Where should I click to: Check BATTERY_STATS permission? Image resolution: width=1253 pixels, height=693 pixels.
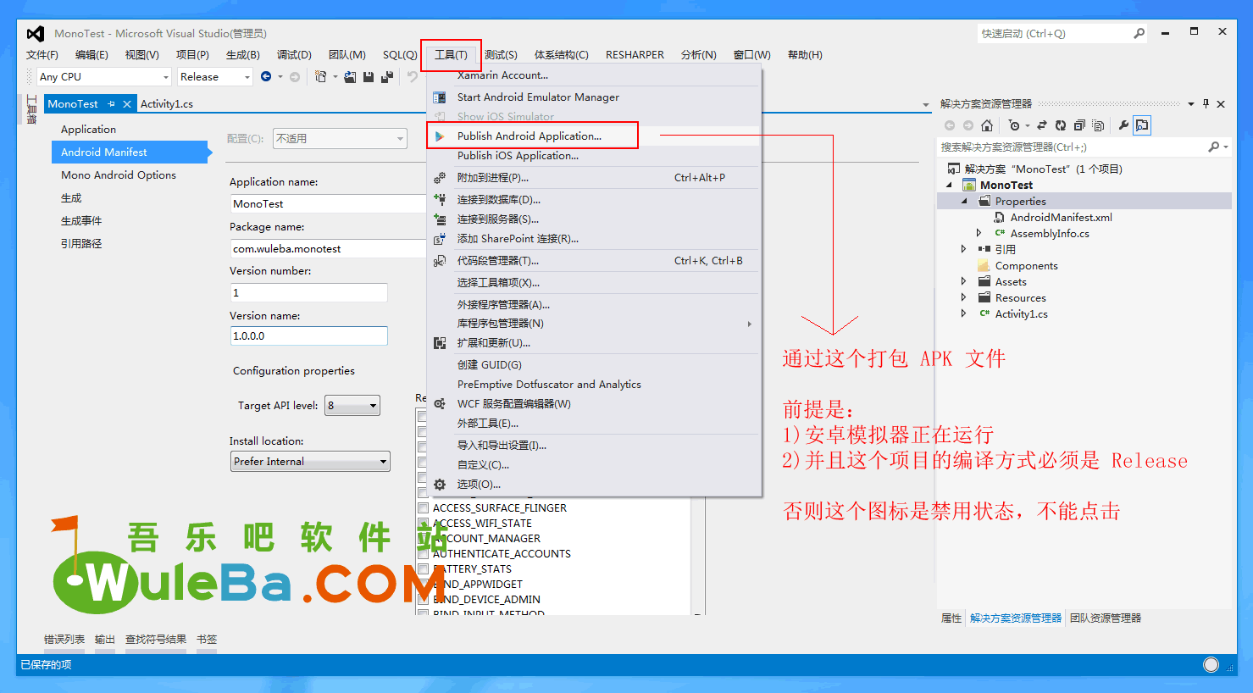(423, 568)
